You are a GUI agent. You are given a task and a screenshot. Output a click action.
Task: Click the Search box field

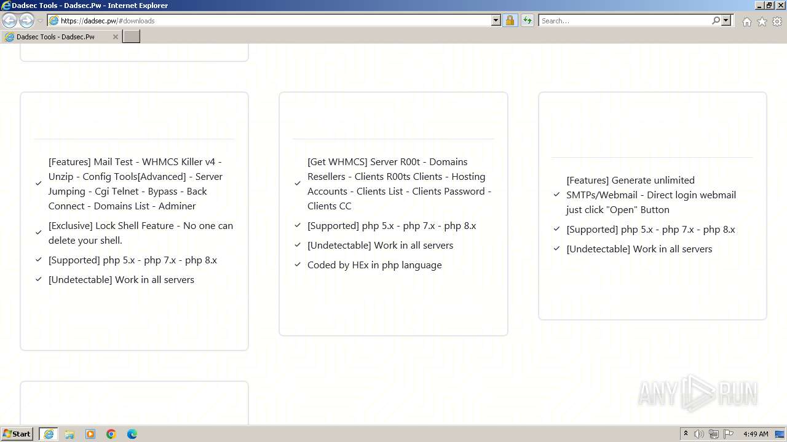click(625, 20)
